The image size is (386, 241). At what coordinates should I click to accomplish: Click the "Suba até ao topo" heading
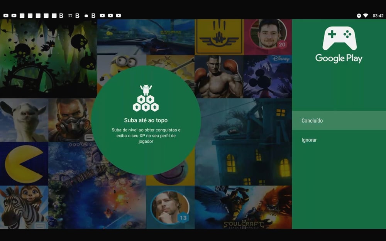[146, 120]
